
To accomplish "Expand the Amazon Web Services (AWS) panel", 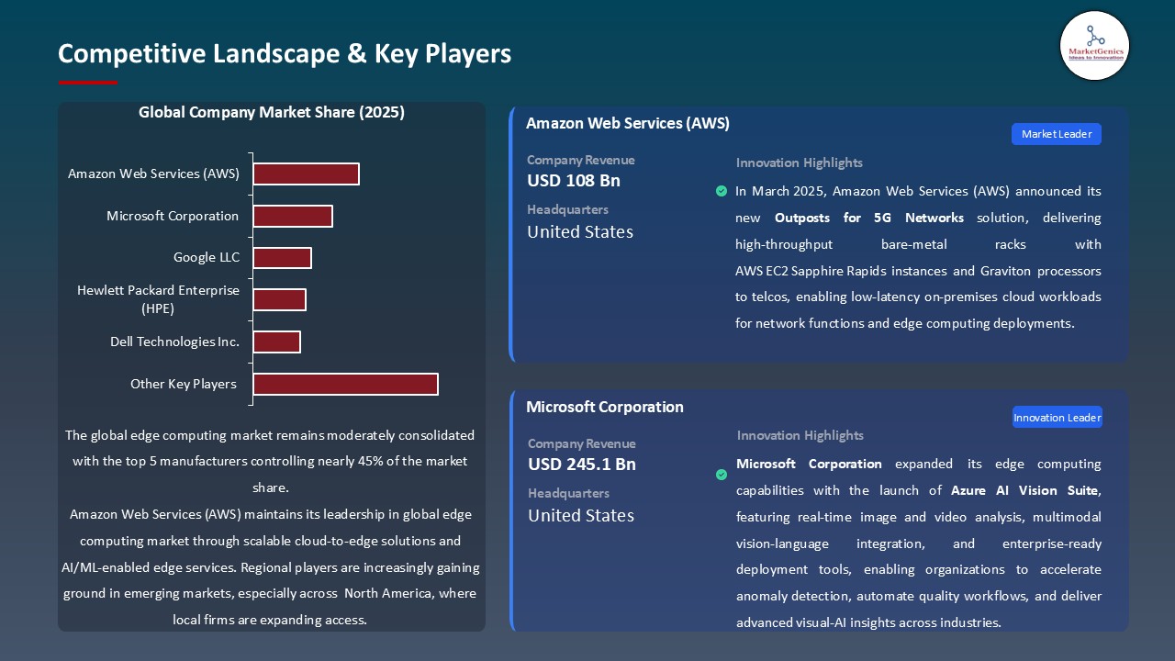I will pos(627,123).
